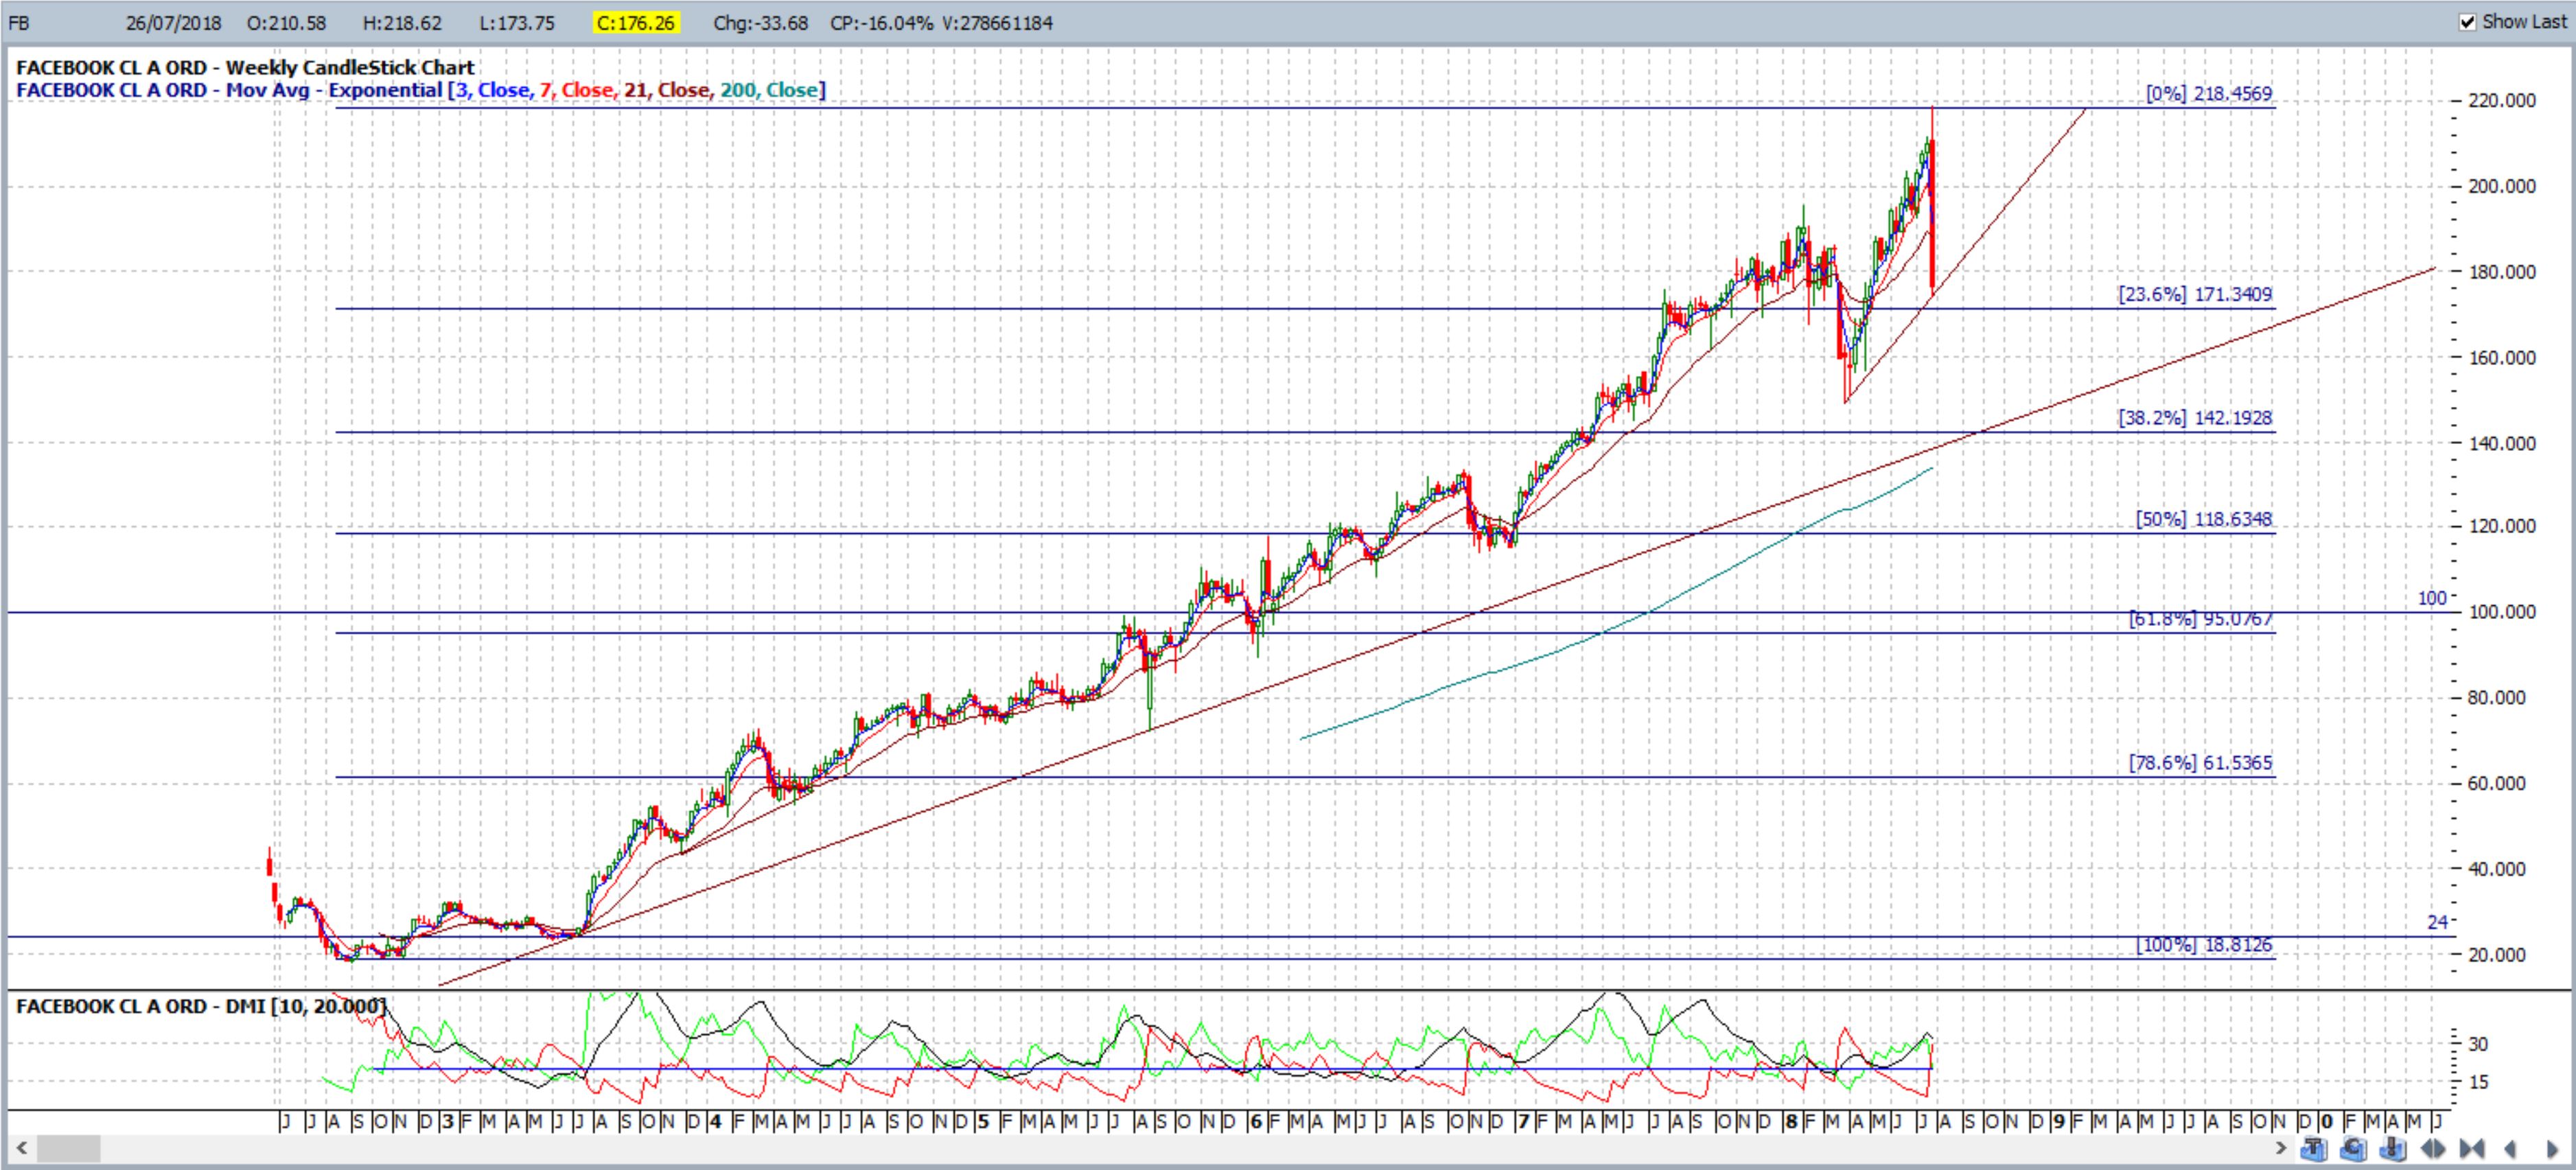The height and width of the screenshot is (1170, 2576).
Task: Click the DMI axis value 30
Action: coord(2478,1044)
